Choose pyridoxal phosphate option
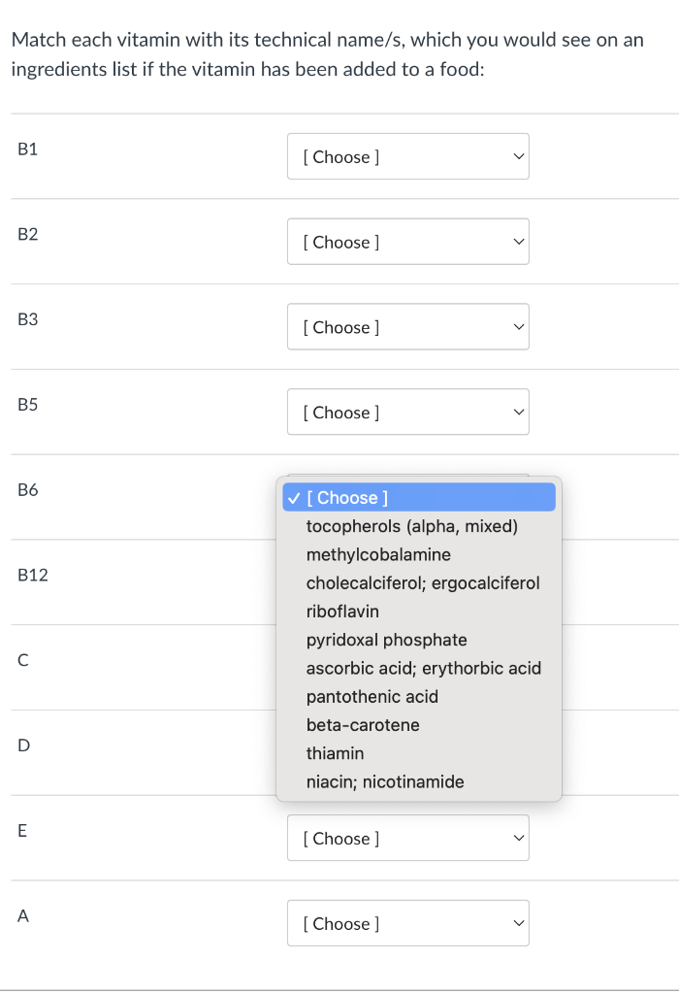 pos(386,640)
